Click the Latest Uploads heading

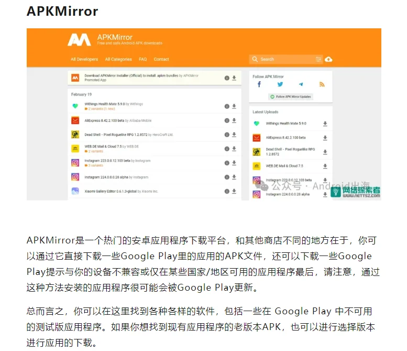tap(265, 112)
